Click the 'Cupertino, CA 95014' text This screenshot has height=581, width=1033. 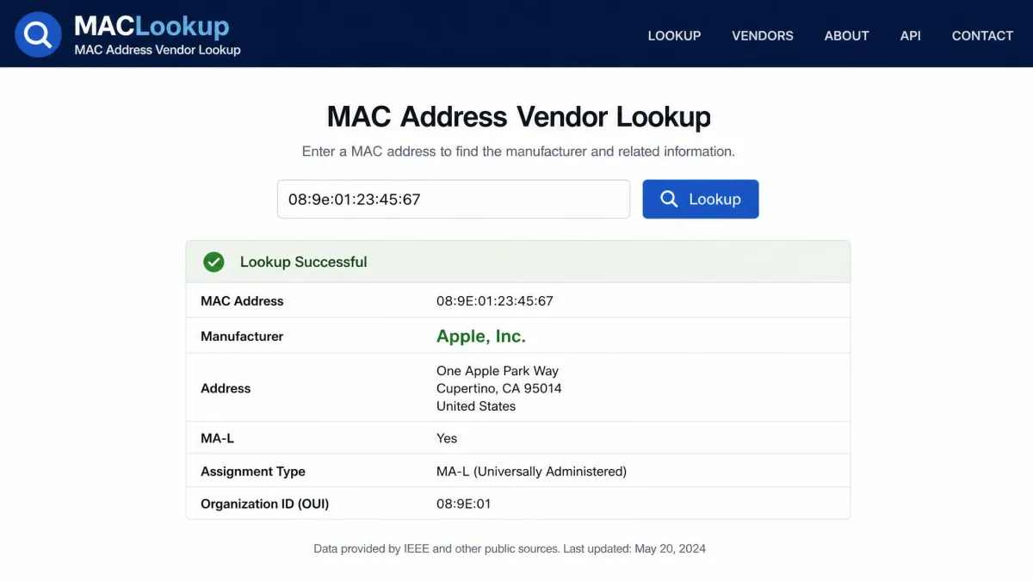coord(499,388)
